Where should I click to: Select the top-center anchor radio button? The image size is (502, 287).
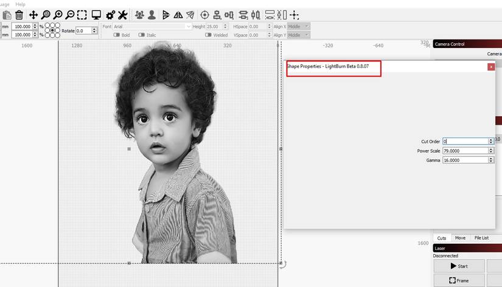click(x=52, y=26)
